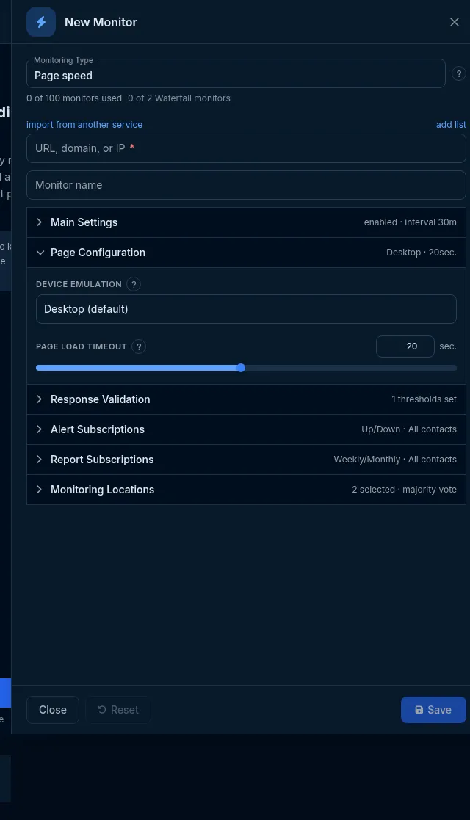The width and height of the screenshot is (470, 820).
Task: Click the '0 of 2 Waterfall monitors' text
Action: click(179, 98)
